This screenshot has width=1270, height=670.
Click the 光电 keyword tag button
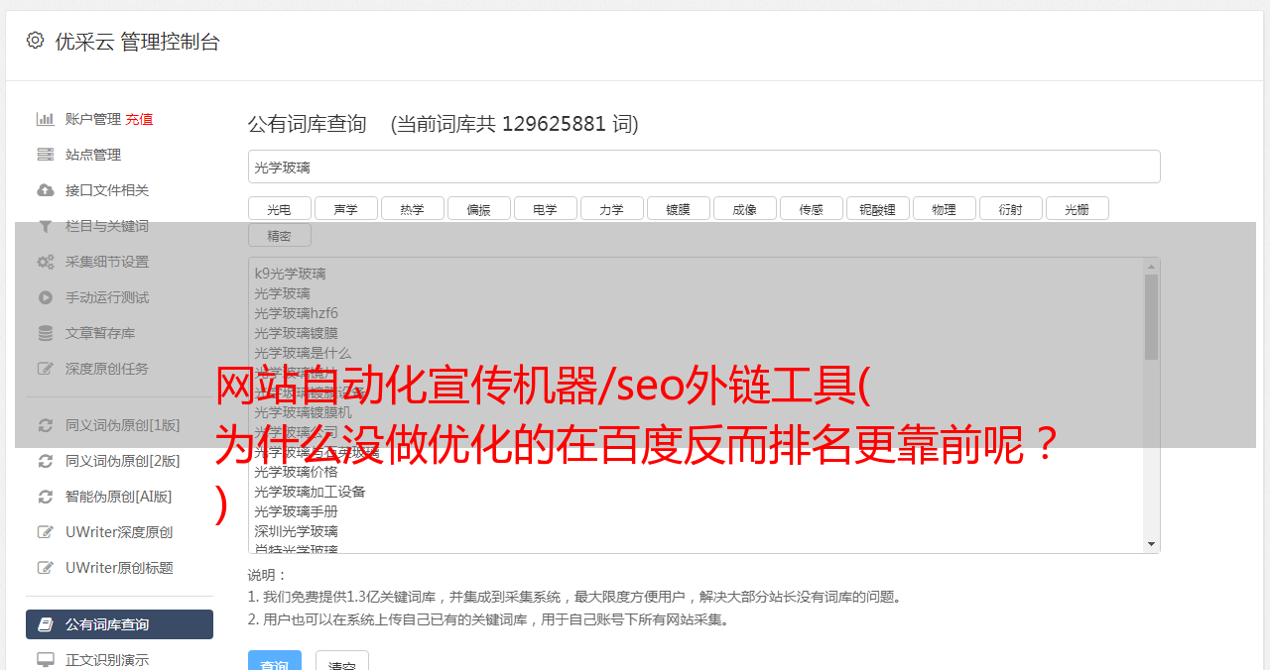point(280,209)
